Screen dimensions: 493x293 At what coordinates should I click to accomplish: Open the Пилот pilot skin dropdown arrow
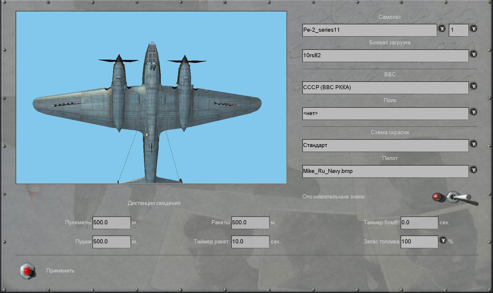click(x=473, y=170)
